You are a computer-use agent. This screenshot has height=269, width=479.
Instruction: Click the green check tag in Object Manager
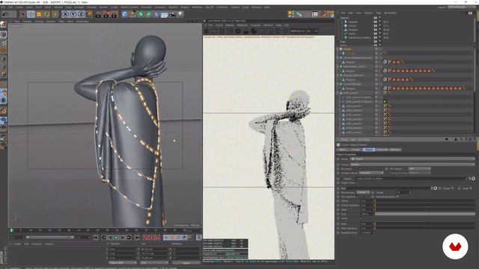[385, 102]
